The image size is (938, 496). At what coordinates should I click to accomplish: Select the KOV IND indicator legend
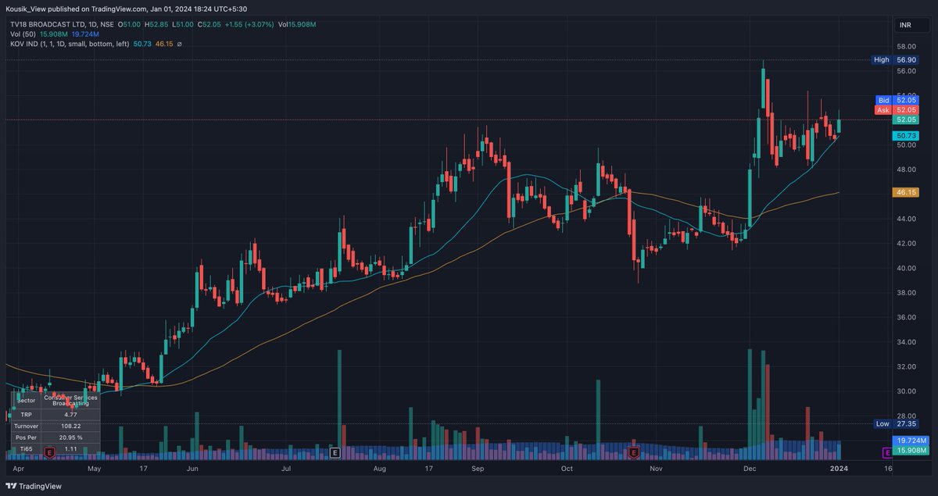pos(70,45)
